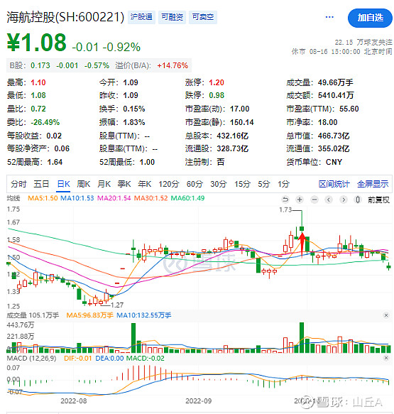Add stock to watchlist with 加自选

pos(370,18)
